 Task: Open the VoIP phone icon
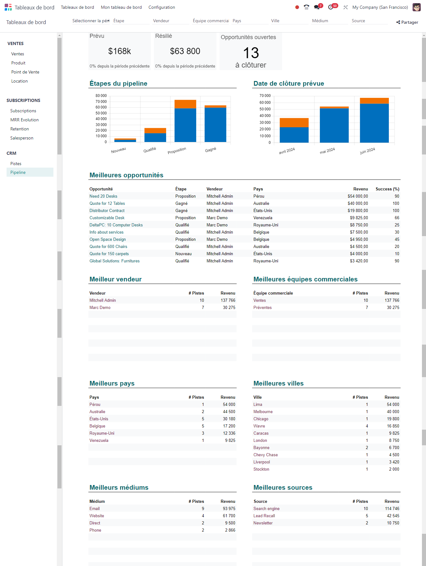pos(306,7)
